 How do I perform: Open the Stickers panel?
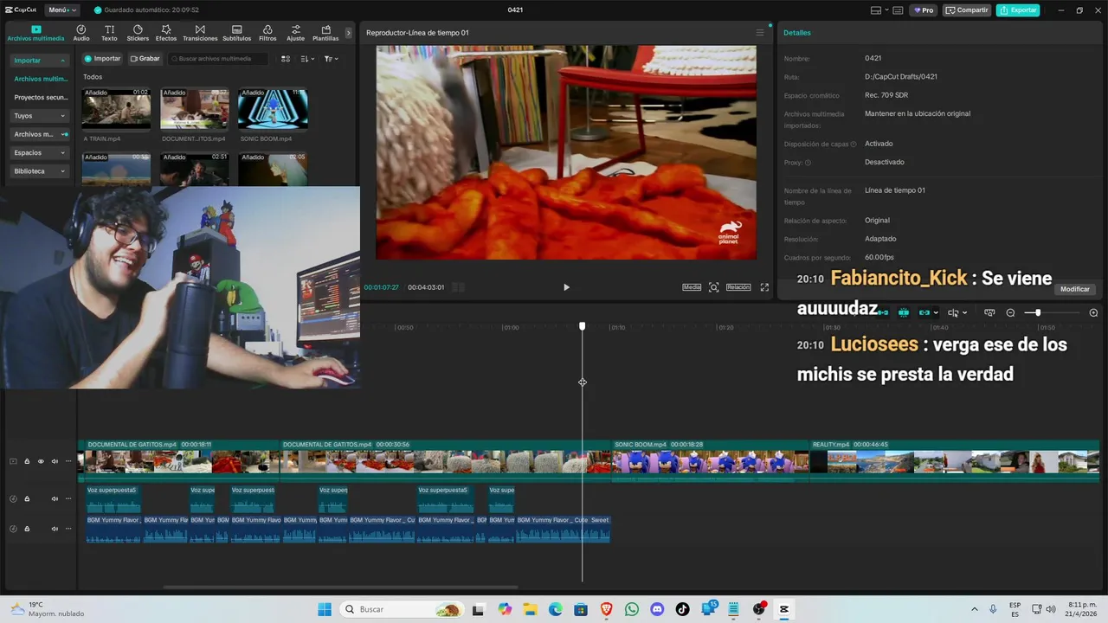pyautogui.click(x=138, y=33)
